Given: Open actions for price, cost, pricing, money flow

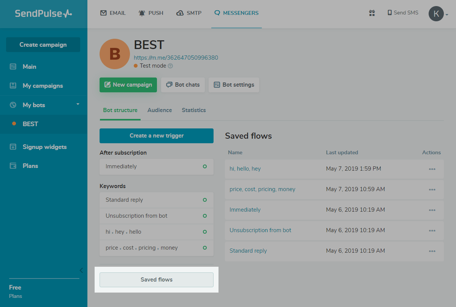Looking at the screenshot, I should click(432, 190).
